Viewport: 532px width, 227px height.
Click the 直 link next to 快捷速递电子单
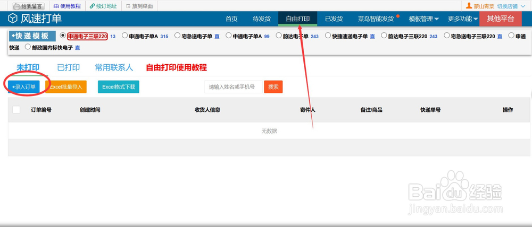coord(372,36)
